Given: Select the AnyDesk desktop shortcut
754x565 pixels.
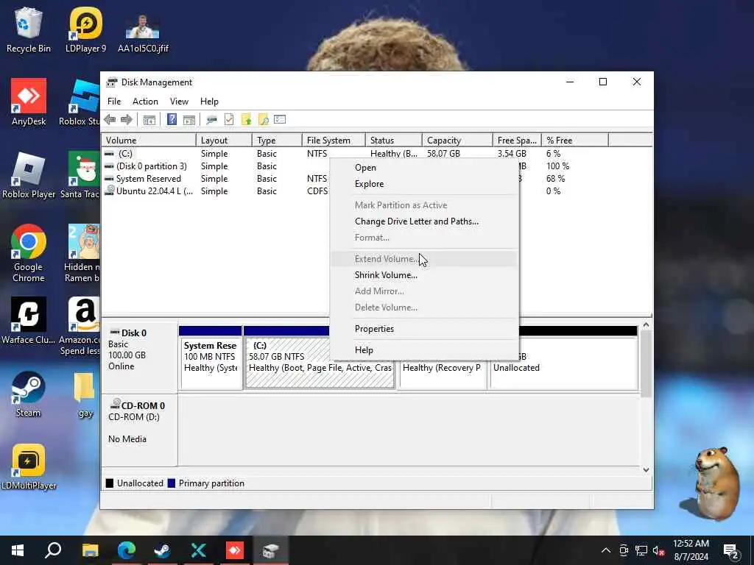Looking at the screenshot, I should click(x=29, y=102).
